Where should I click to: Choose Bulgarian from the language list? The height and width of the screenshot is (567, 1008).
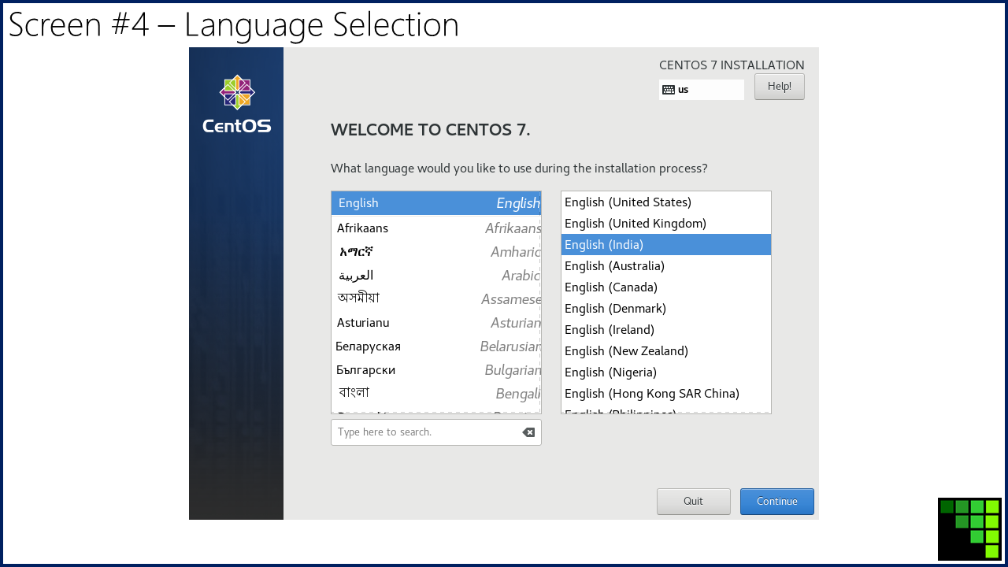point(435,370)
